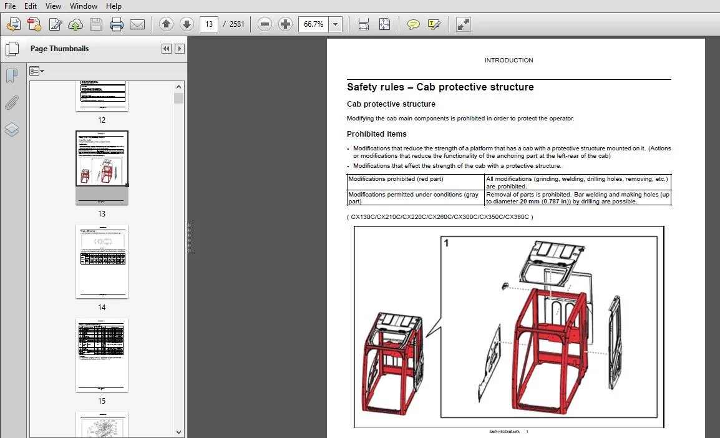This screenshot has height=438, width=720.
Task: Zoom in with the plus button
Action: click(x=285, y=24)
